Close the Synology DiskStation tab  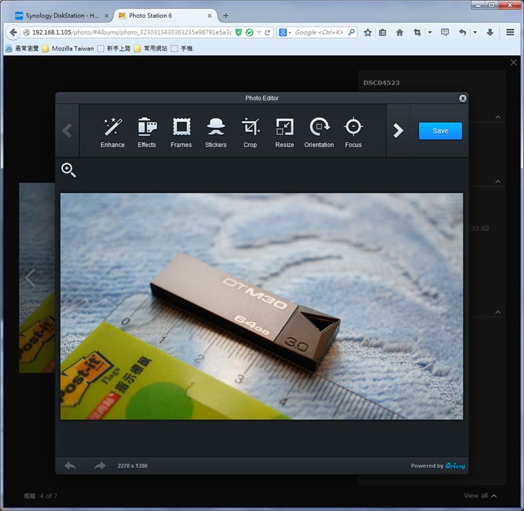click(106, 16)
